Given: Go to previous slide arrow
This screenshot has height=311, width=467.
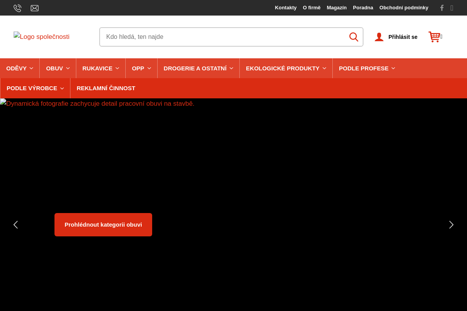Looking at the screenshot, I should (x=16, y=225).
